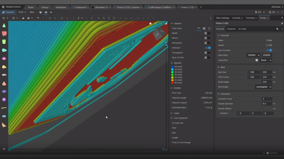Switch to 3D layer view icon
The height and width of the screenshot is (159, 284).
[46, 12]
